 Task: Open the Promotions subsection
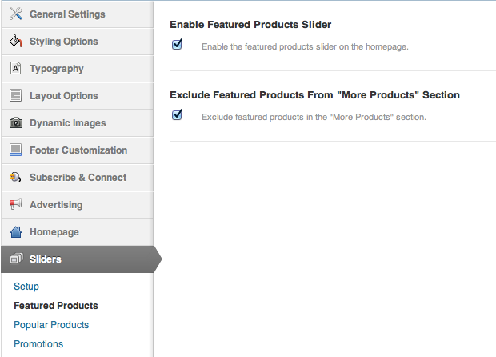tap(38, 344)
